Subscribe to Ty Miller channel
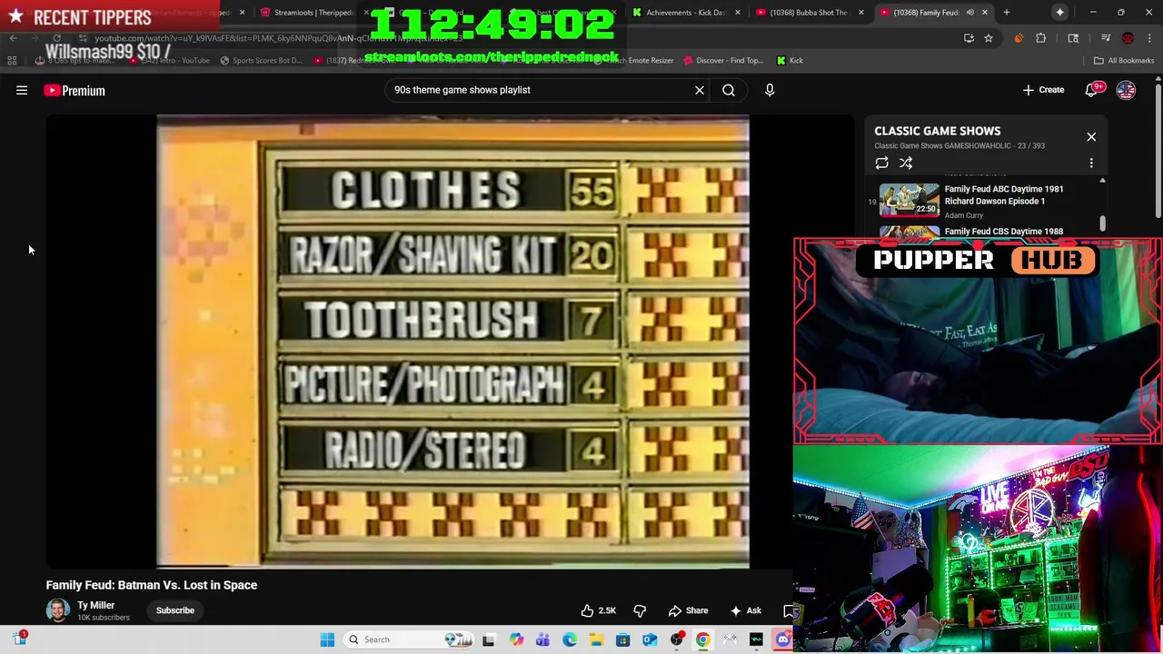The width and height of the screenshot is (1163, 654). tap(175, 610)
